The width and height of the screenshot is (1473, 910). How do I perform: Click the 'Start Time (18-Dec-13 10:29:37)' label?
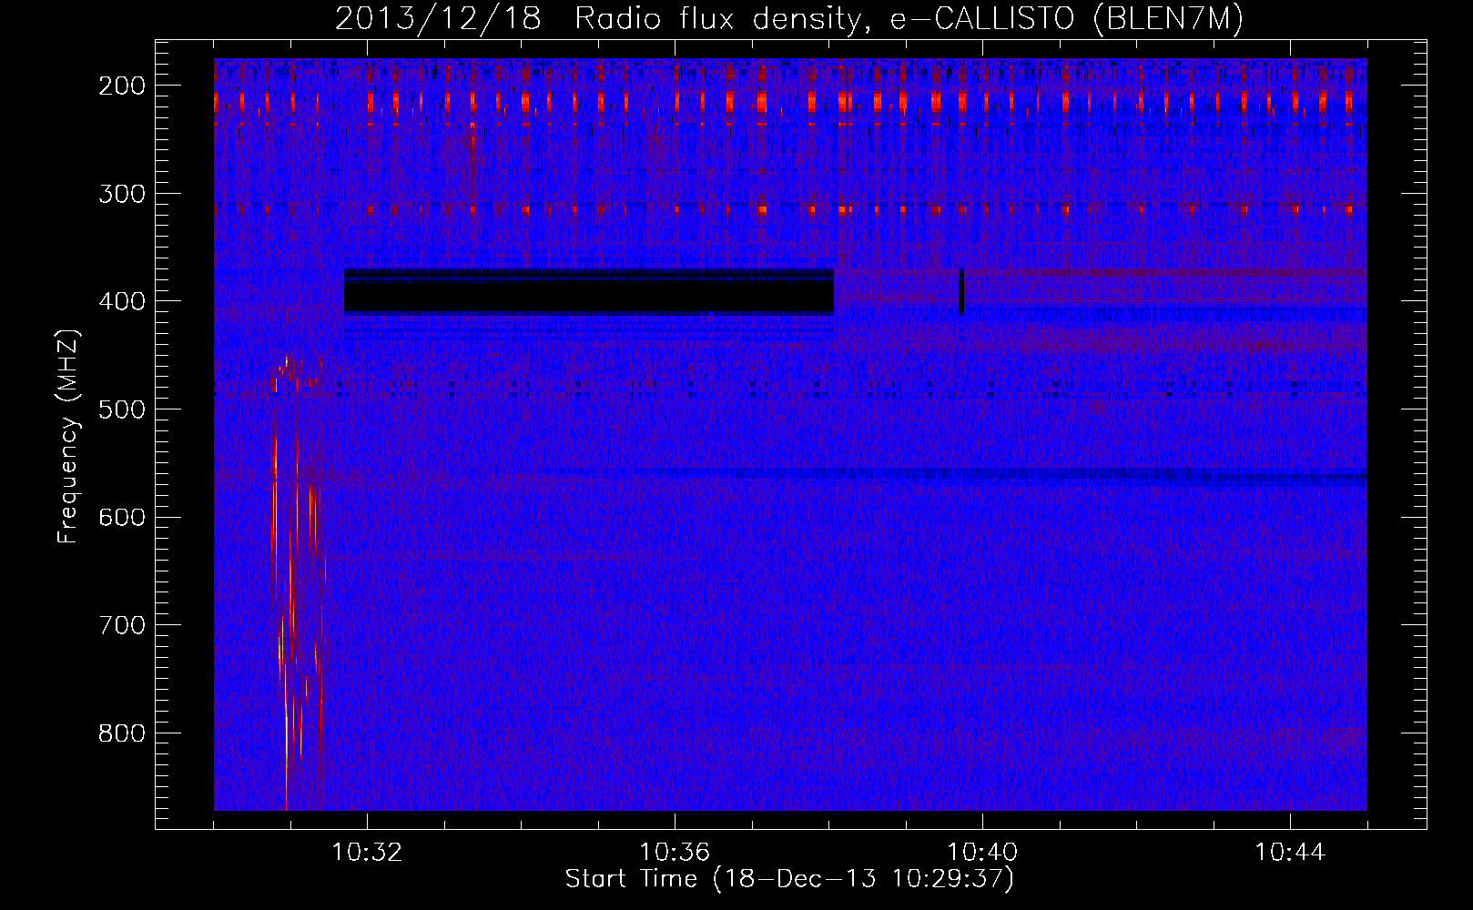pyautogui.click(x=789, y=879)
